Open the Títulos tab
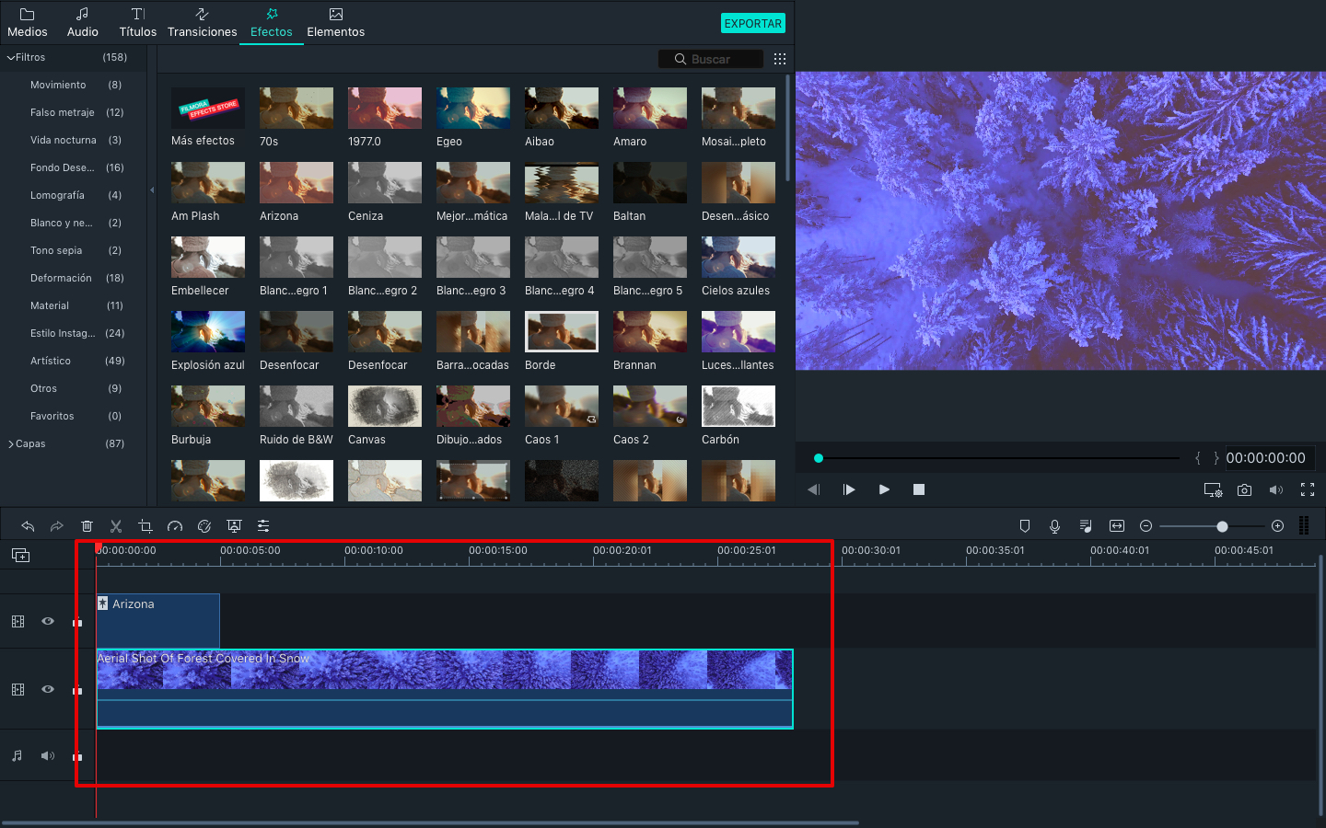The height and width of the screenshot is (828, 1326). click(138, 23)
